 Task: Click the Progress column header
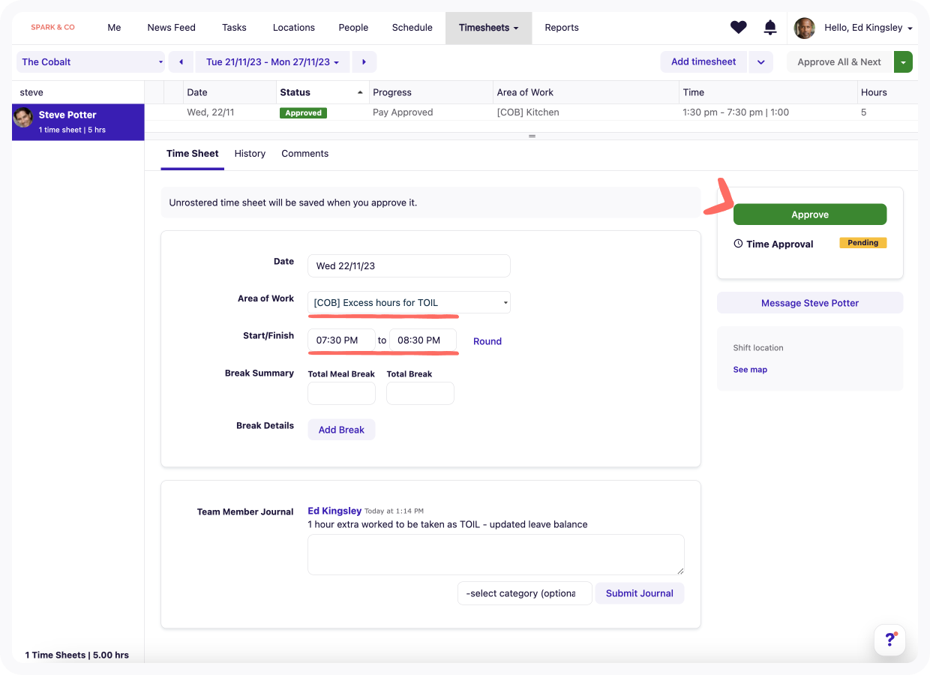(x=431, y=92)
